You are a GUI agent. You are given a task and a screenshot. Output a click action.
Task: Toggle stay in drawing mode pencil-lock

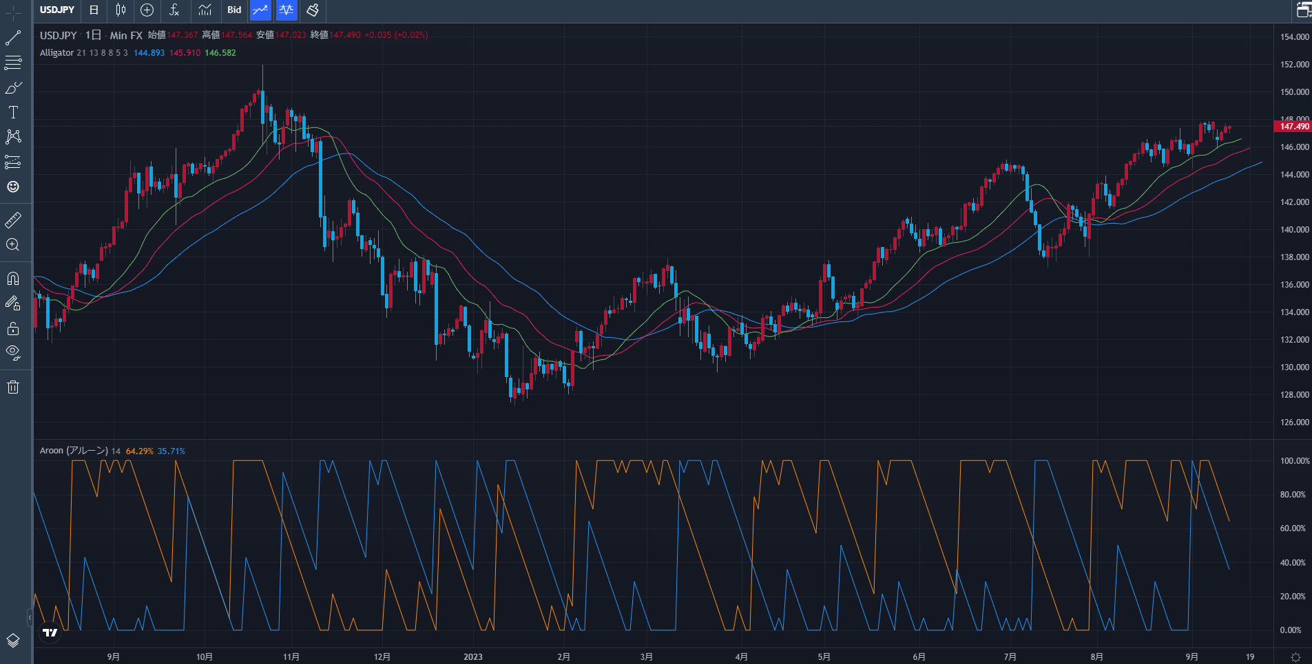[13, 303]
